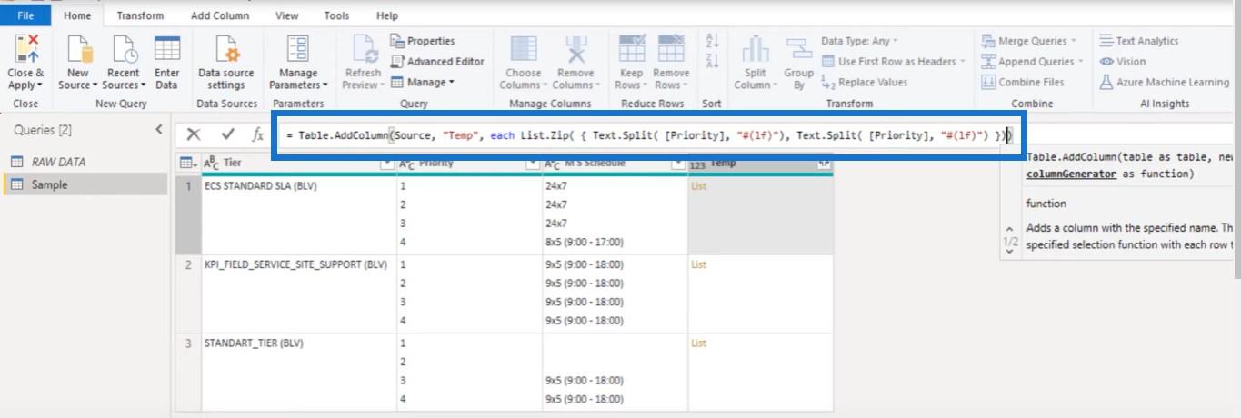Open the table menu icon left of the Tier header

click(x=186, y=163)
